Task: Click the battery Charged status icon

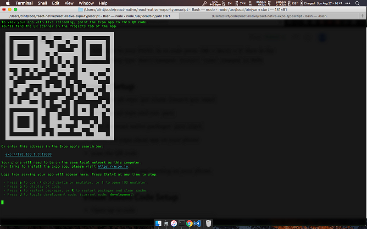Action: 307,3
